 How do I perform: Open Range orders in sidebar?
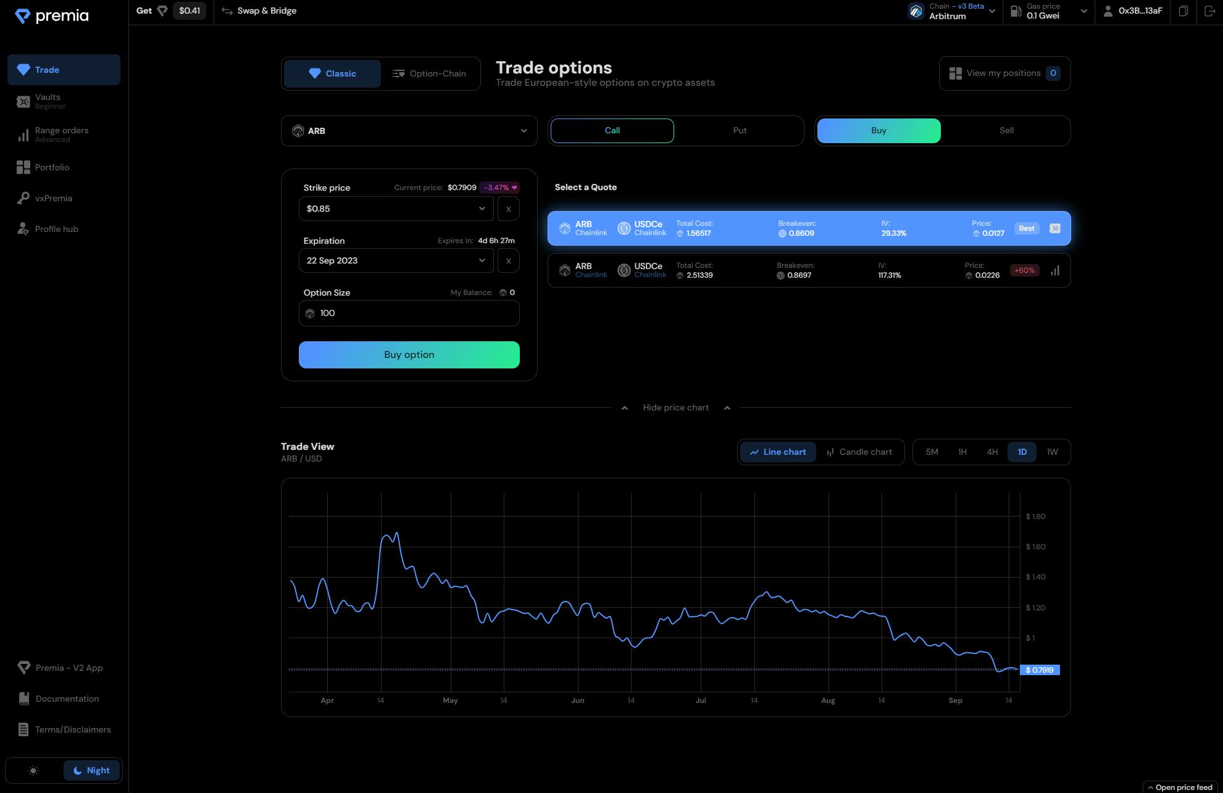[61, 134]
